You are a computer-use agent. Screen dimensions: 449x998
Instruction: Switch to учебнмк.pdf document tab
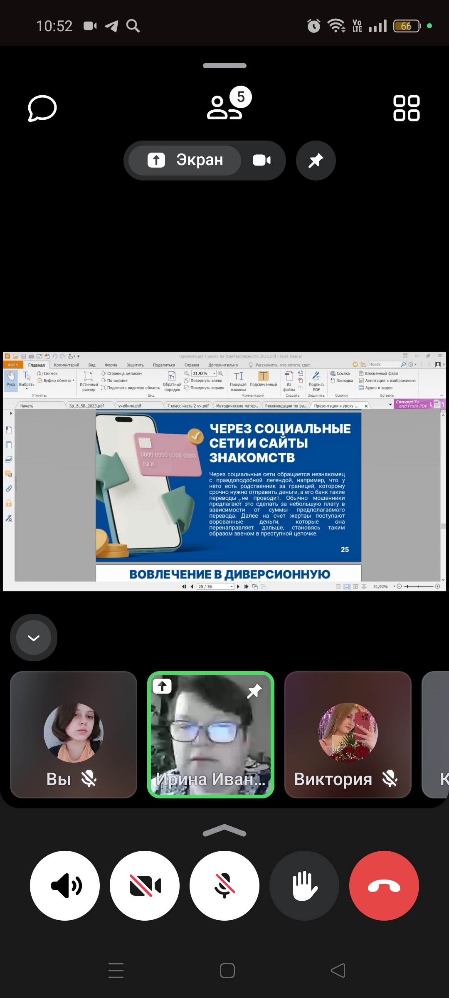click(130, 406)
